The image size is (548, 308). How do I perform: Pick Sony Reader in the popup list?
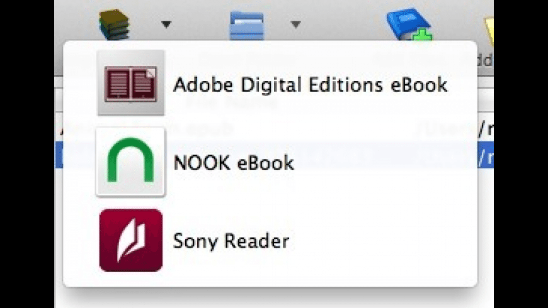point(270,240)
